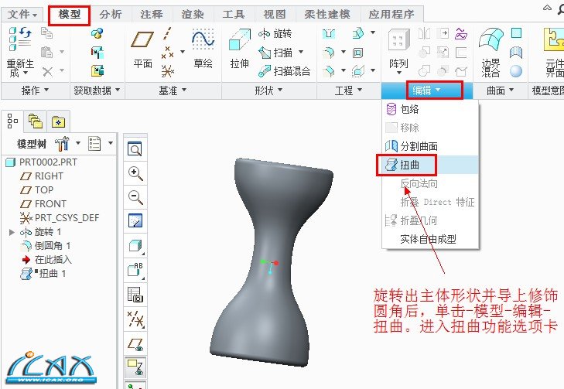
Task: Switch to the Model Tree tab icon
Action: (12, 121)
